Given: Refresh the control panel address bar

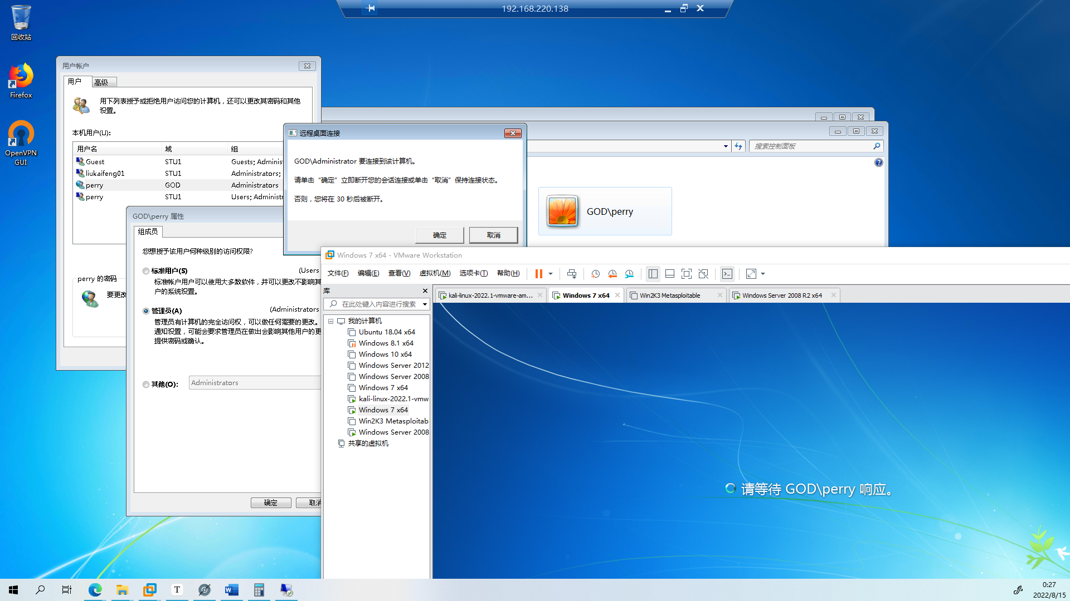Looking at the screenshot, I should tap(738, 146).
